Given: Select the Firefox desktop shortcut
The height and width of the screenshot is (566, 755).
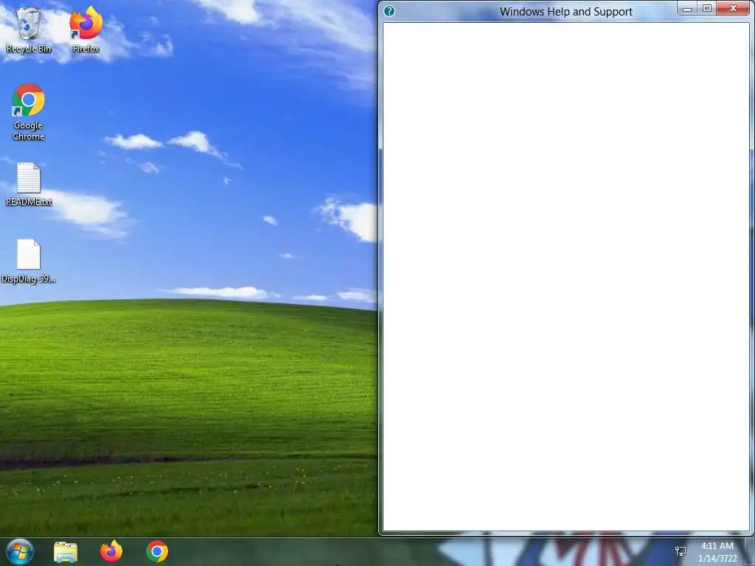Looking at the screenshot, I should [x=86, y=29].
